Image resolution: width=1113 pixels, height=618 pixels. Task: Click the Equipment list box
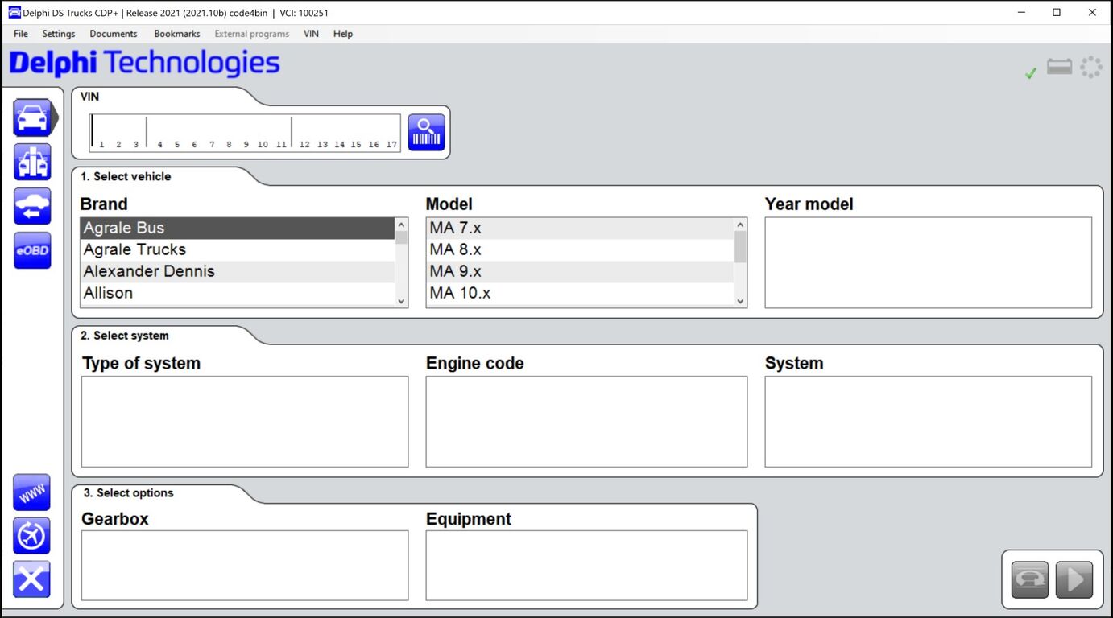click(586, 566)
